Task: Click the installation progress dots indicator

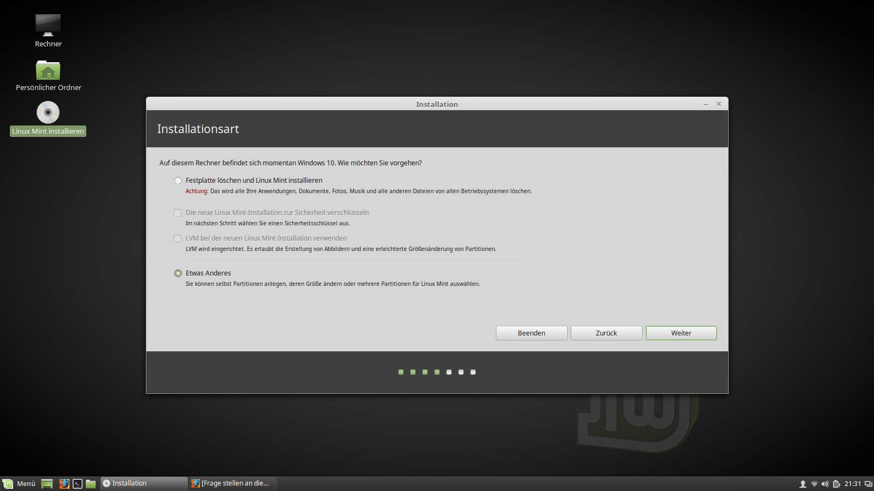Action: 436,372
